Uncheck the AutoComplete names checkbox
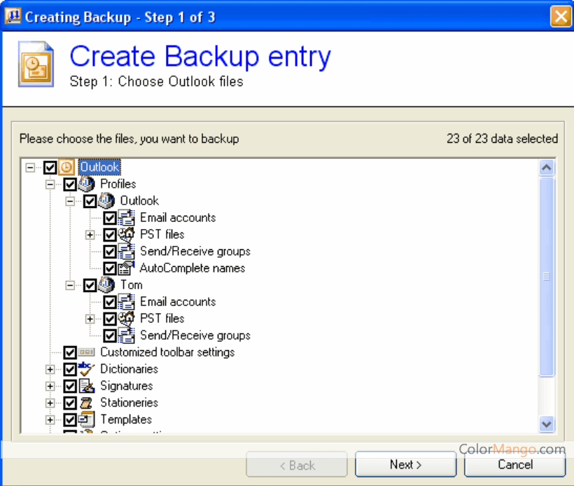Viewport: 574px width, 486px height. coord(110,268)
